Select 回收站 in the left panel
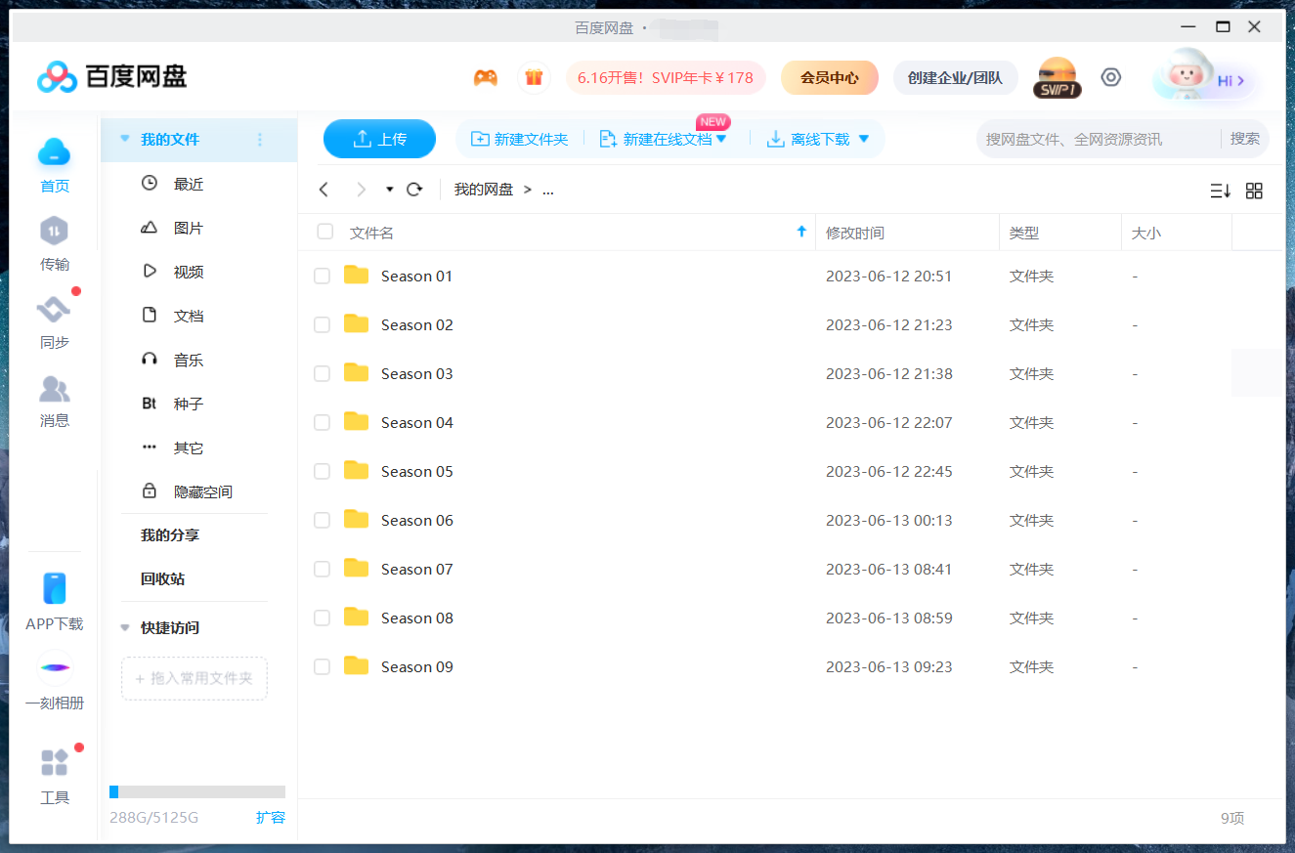Viewport: 1295px width, 853px height. [162, 579]
